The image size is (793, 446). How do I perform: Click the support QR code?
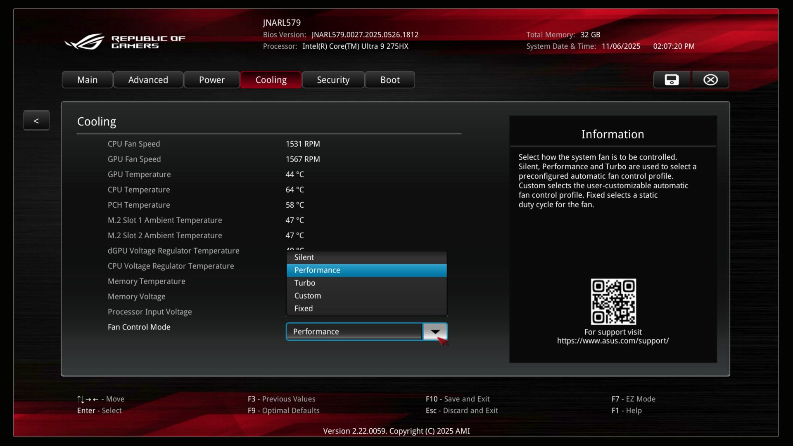point(613,301)
